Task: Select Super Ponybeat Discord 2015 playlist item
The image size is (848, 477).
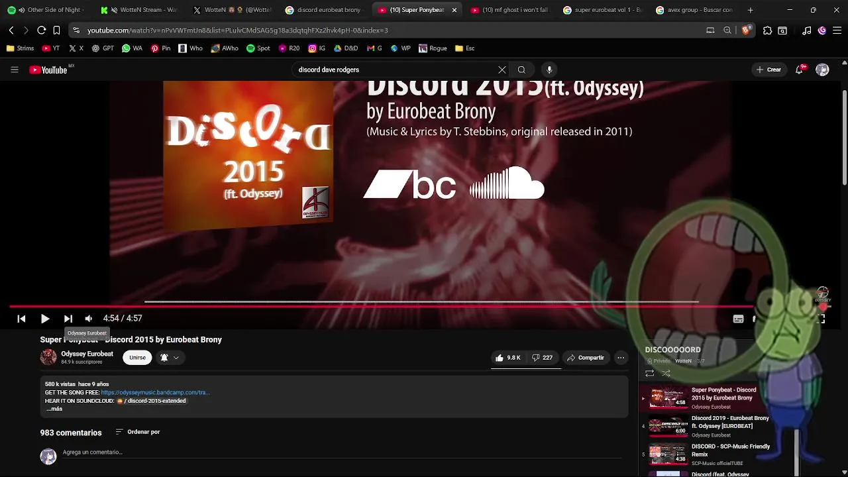Action: 706,398
